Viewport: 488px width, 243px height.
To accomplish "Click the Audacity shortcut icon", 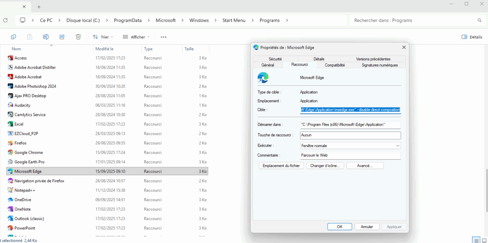I will pos(10,105).
